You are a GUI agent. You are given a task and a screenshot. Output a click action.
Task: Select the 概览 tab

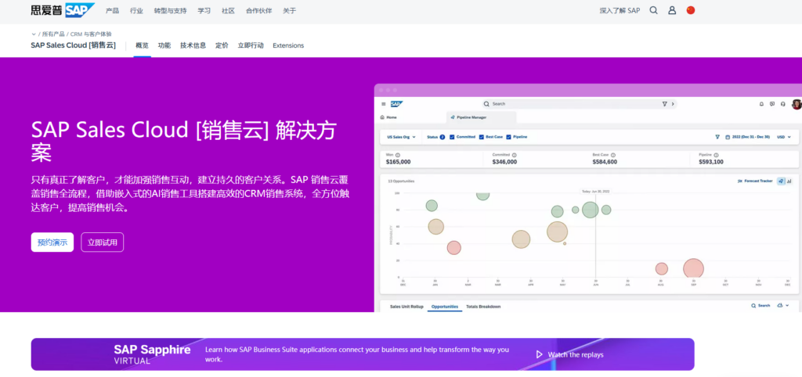click(x=143, y=45)
